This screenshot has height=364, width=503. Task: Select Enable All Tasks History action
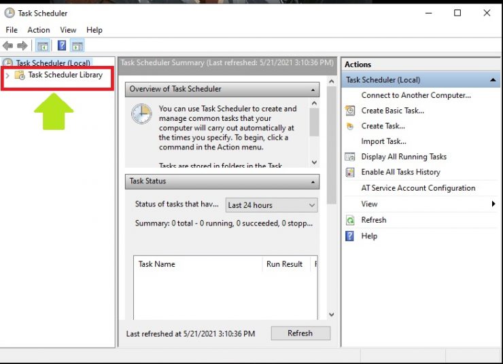pos(400,172)
